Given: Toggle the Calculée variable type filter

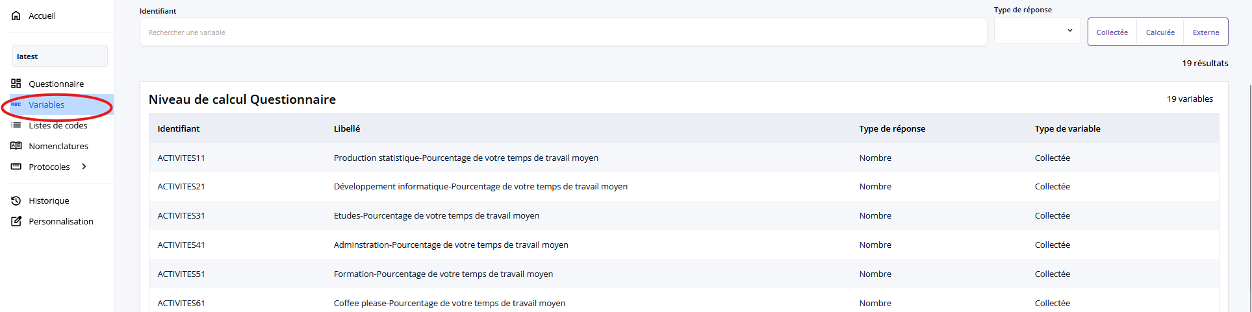Looking at the screenshot, I should click(1160, 32).
